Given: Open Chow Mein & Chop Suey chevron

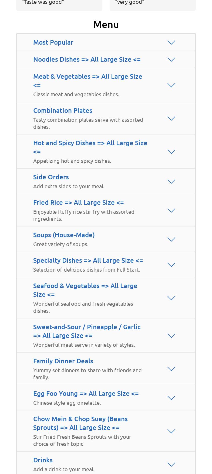Looking at the screenshot, I should pos(171,431).
